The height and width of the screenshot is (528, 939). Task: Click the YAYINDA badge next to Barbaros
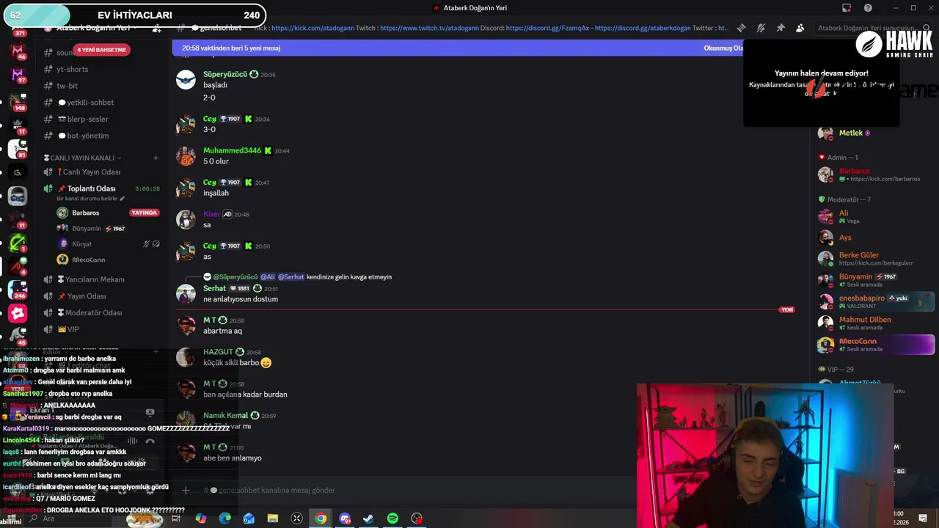(144, 213)
